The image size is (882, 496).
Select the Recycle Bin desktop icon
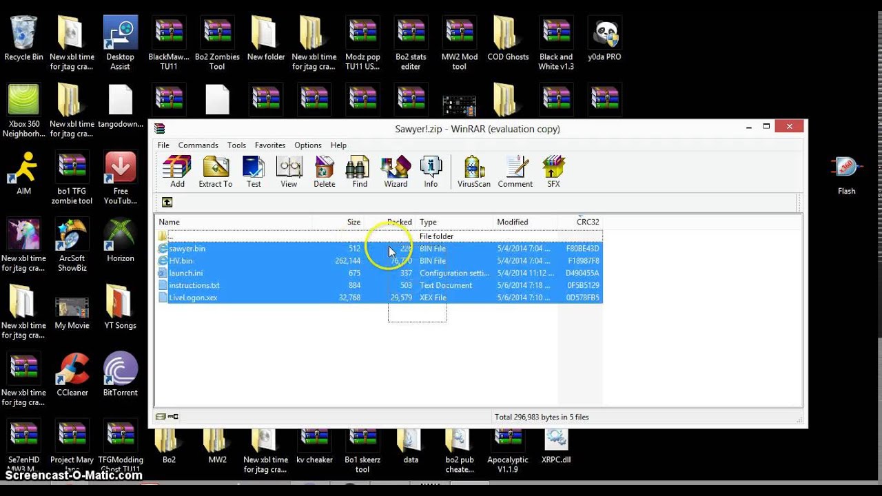[23, 38]
